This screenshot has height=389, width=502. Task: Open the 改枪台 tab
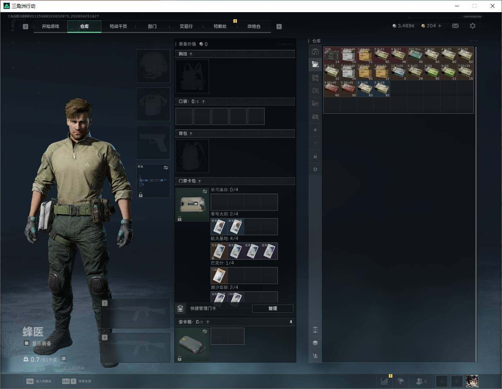pos(254,27)
